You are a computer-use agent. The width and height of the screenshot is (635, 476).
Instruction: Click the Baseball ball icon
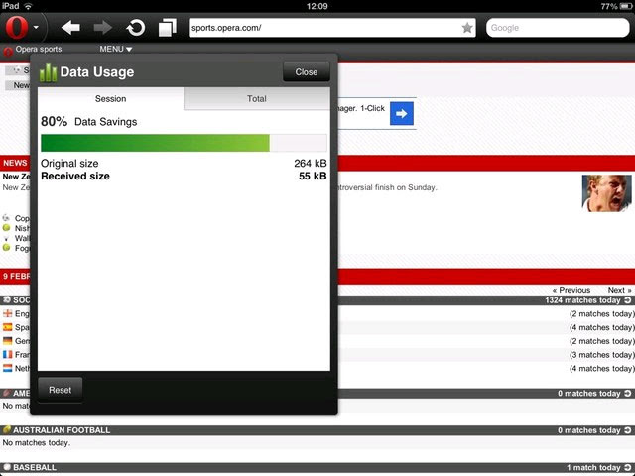coord(7,467)
